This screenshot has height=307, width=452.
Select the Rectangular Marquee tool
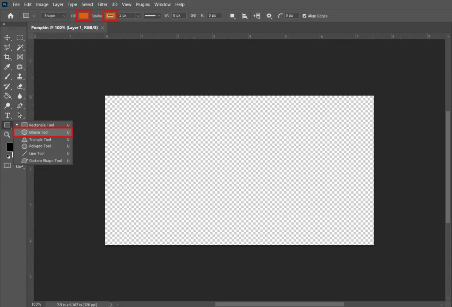coord(19,38)
